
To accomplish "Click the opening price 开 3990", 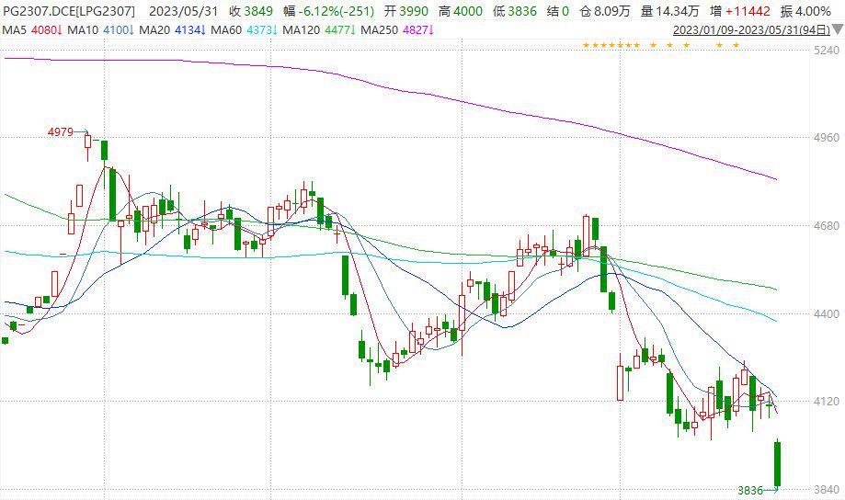I will [406, 11].
